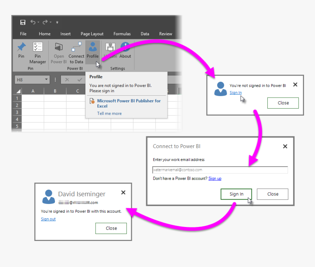
Task: Open the Undo history dropdown arrow
Action: (x=38, y=22)
